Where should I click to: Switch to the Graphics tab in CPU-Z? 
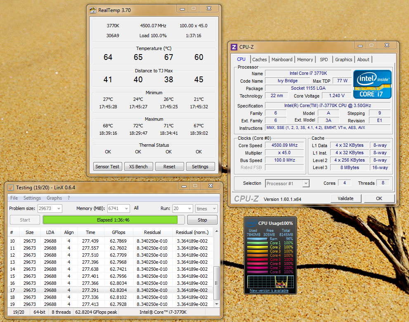click(x=343, y=60)
